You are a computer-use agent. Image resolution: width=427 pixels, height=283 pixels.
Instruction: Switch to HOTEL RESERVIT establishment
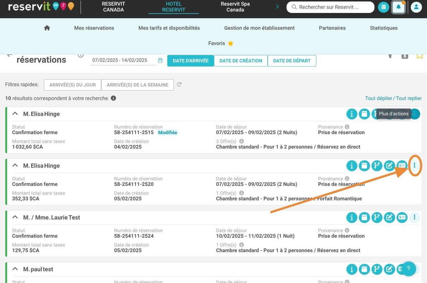tap(174, 7)
